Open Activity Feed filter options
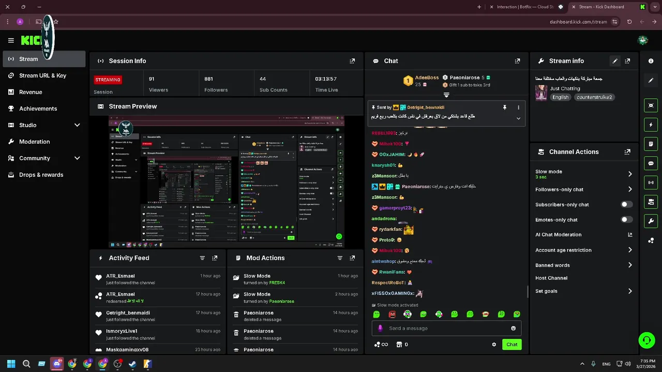Image resolution: width=662 pixels, height=372 pixels. (x=202, y=258)
